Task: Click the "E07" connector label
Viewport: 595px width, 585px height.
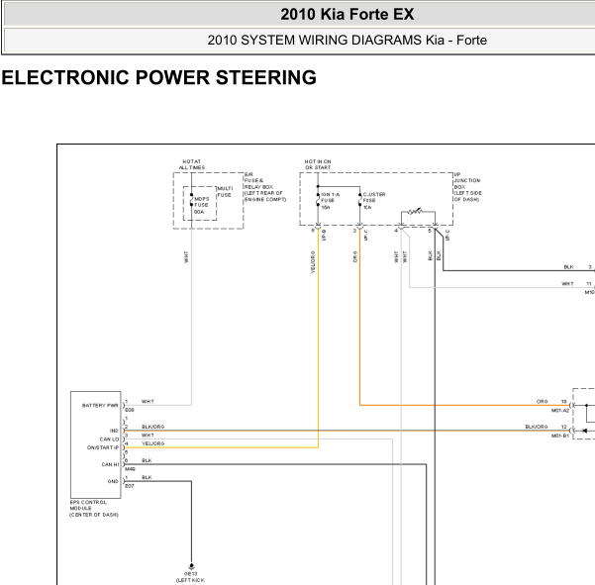Action: point(130,486)
